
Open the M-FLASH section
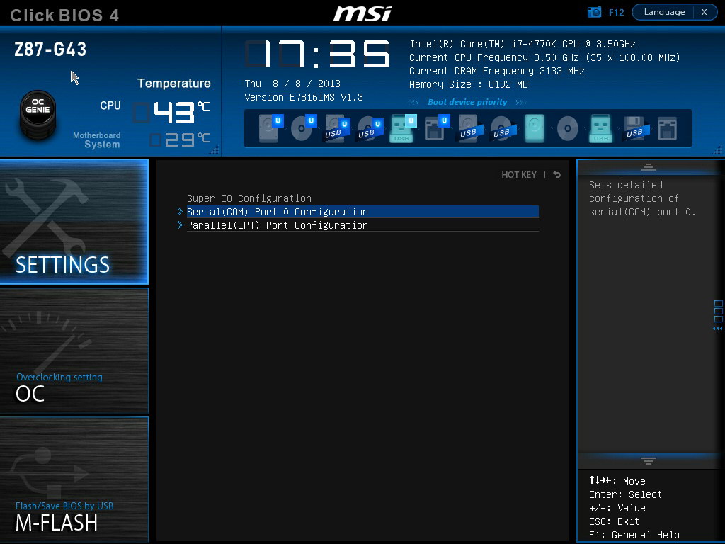[74, 480]
